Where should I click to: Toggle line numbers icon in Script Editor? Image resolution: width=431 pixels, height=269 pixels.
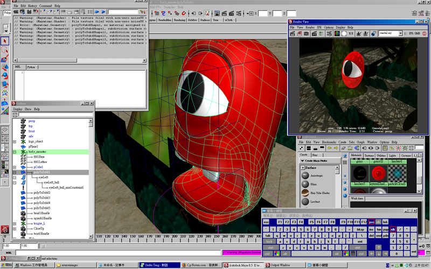[x=90, y=12]
